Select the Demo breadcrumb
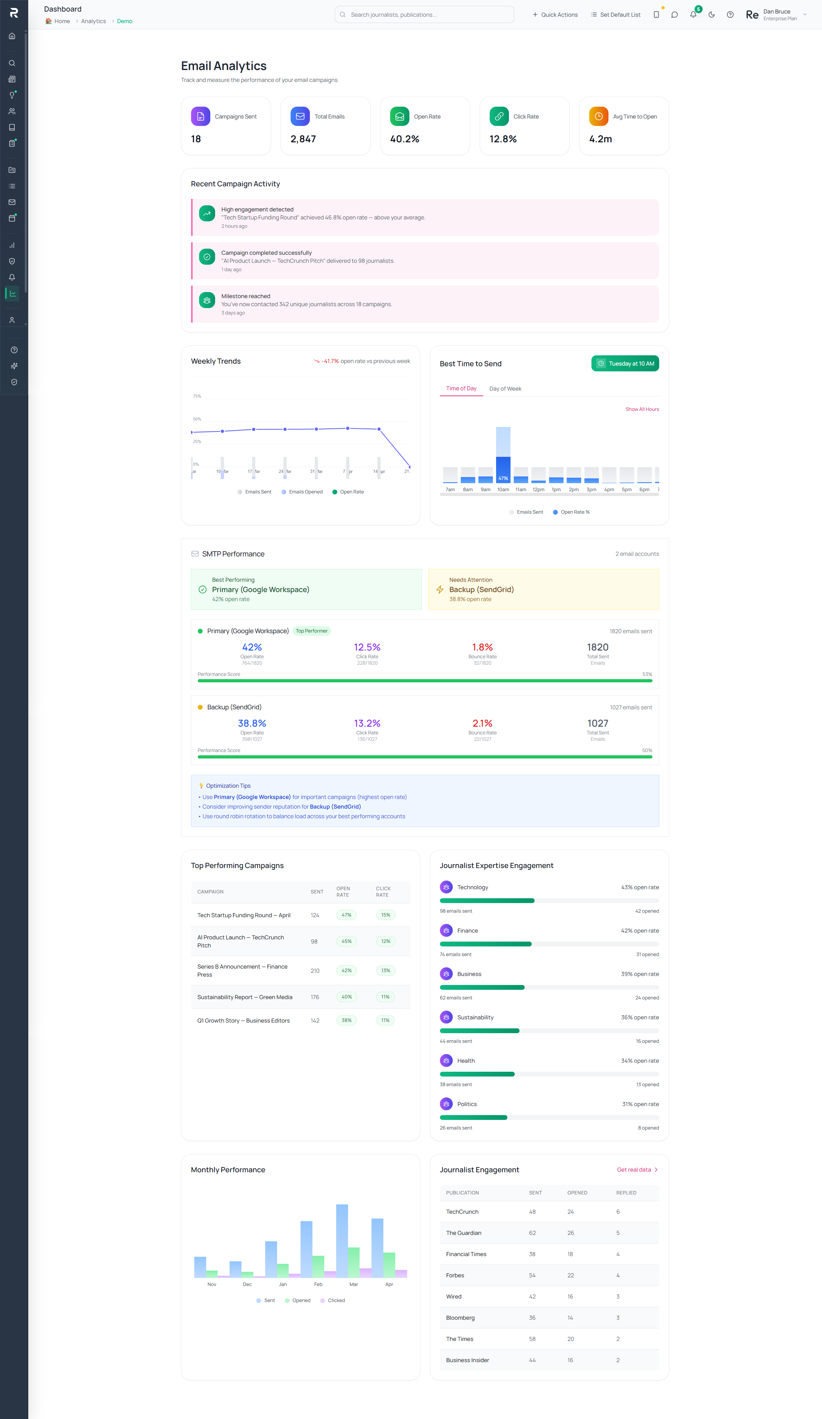 click(125, 22)
